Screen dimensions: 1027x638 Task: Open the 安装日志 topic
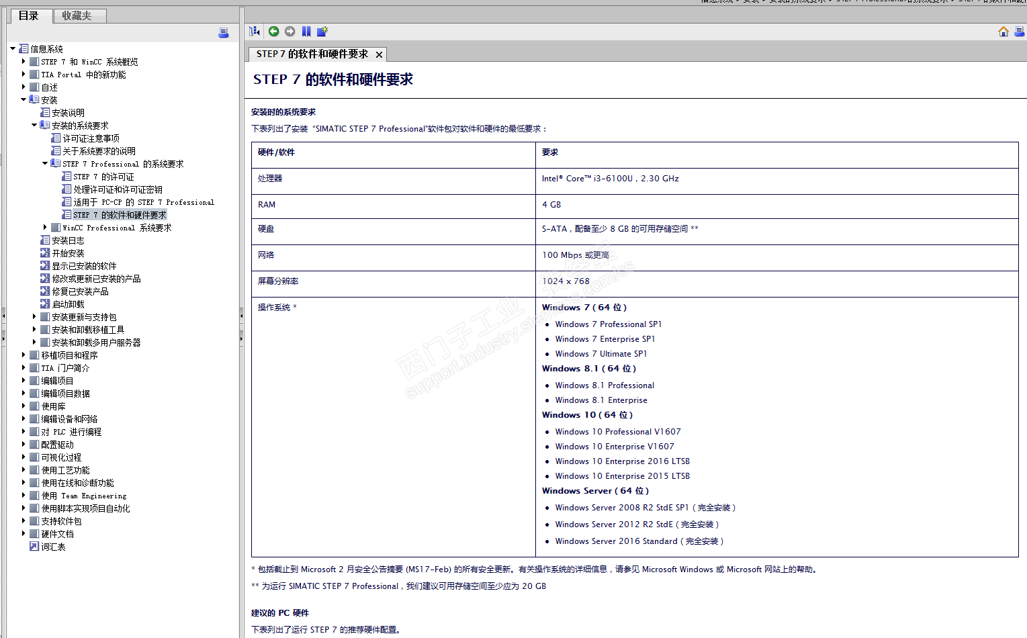click(x=68, y=240)
